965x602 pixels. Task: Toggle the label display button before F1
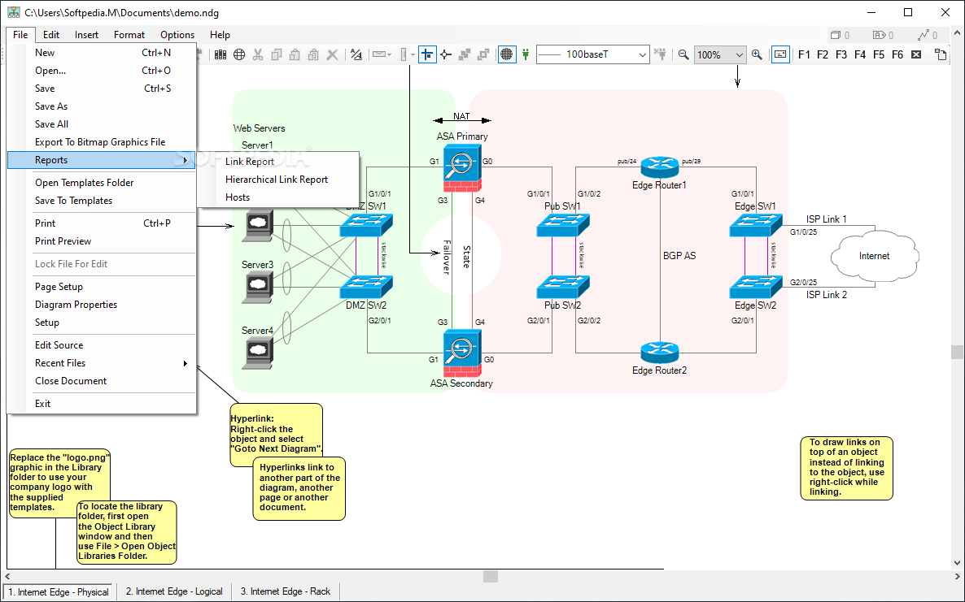point(780,54)
